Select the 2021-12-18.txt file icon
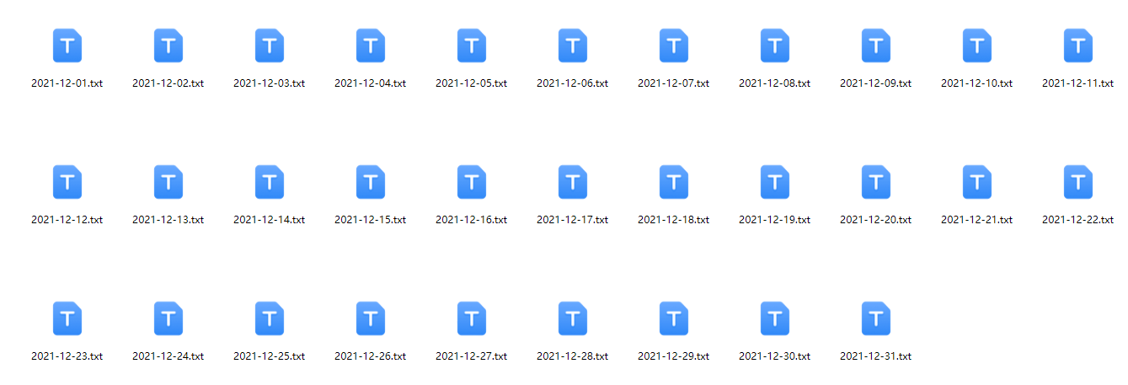1128x385 pixels. tap(673, 182)
